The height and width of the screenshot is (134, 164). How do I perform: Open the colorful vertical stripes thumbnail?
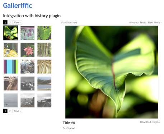[11, 67]
